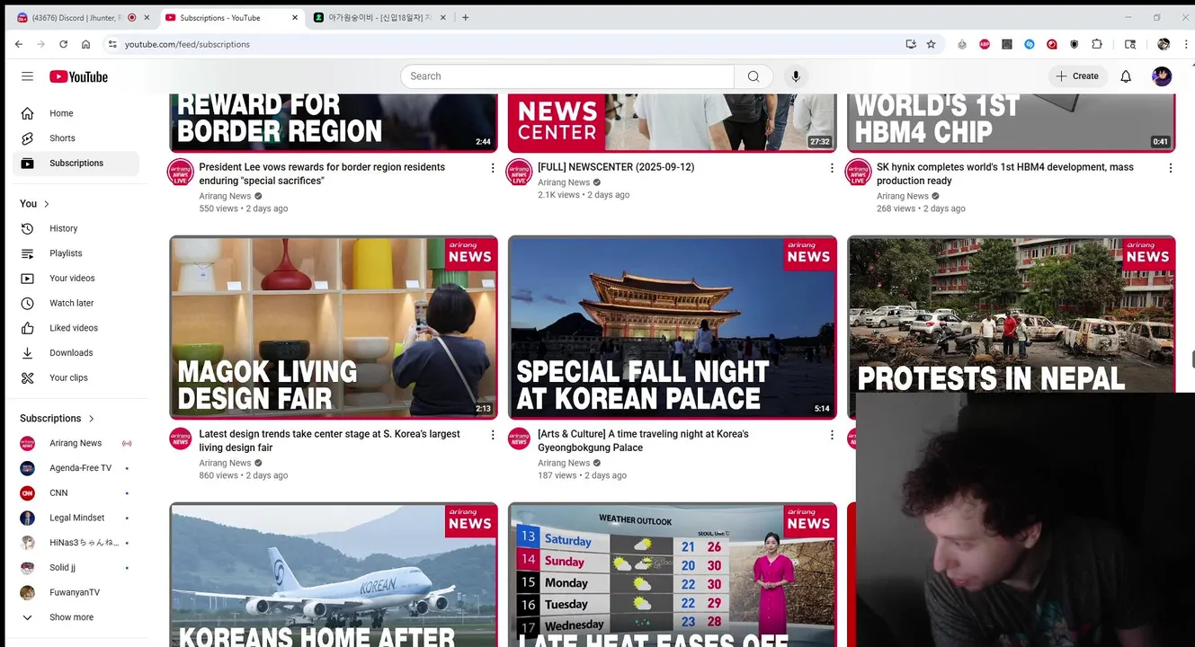Open a new browser tab
The image size is (1195, 647).
click(465, 18)
